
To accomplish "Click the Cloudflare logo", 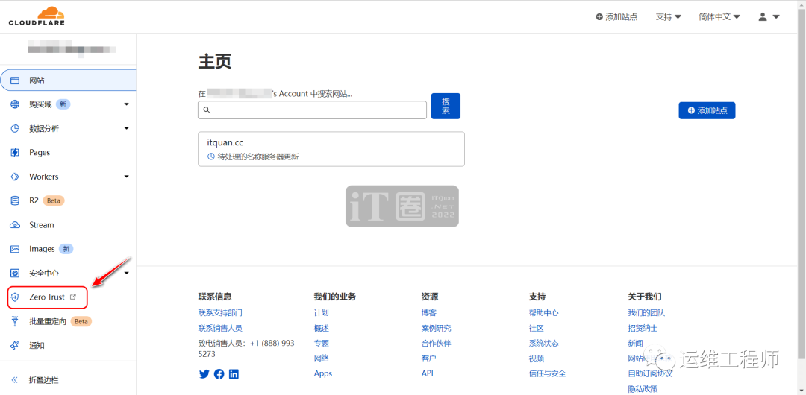I will tap(37, 16).
